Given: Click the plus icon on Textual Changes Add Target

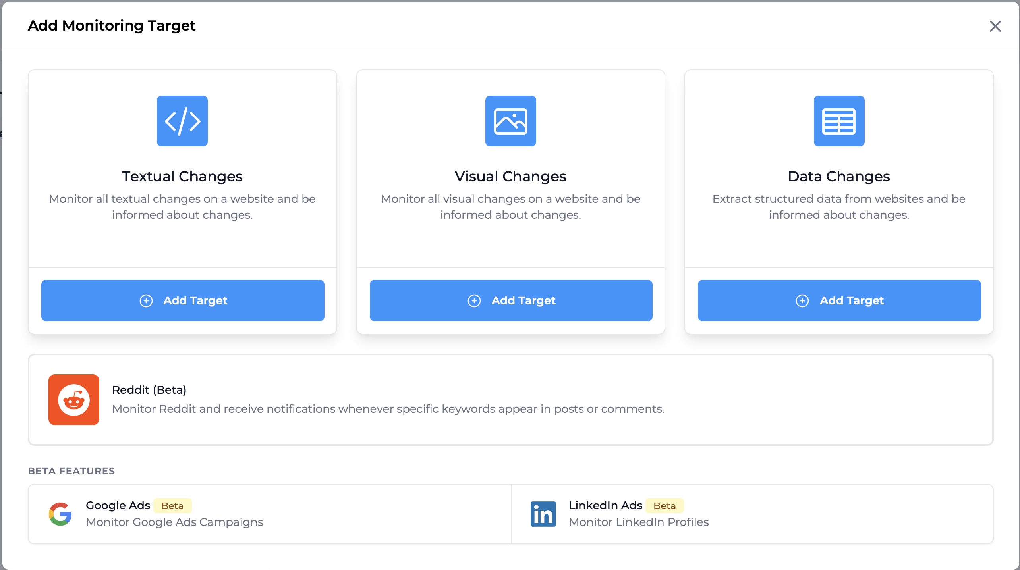Looking at the screenshot, I should click(146, 300).
